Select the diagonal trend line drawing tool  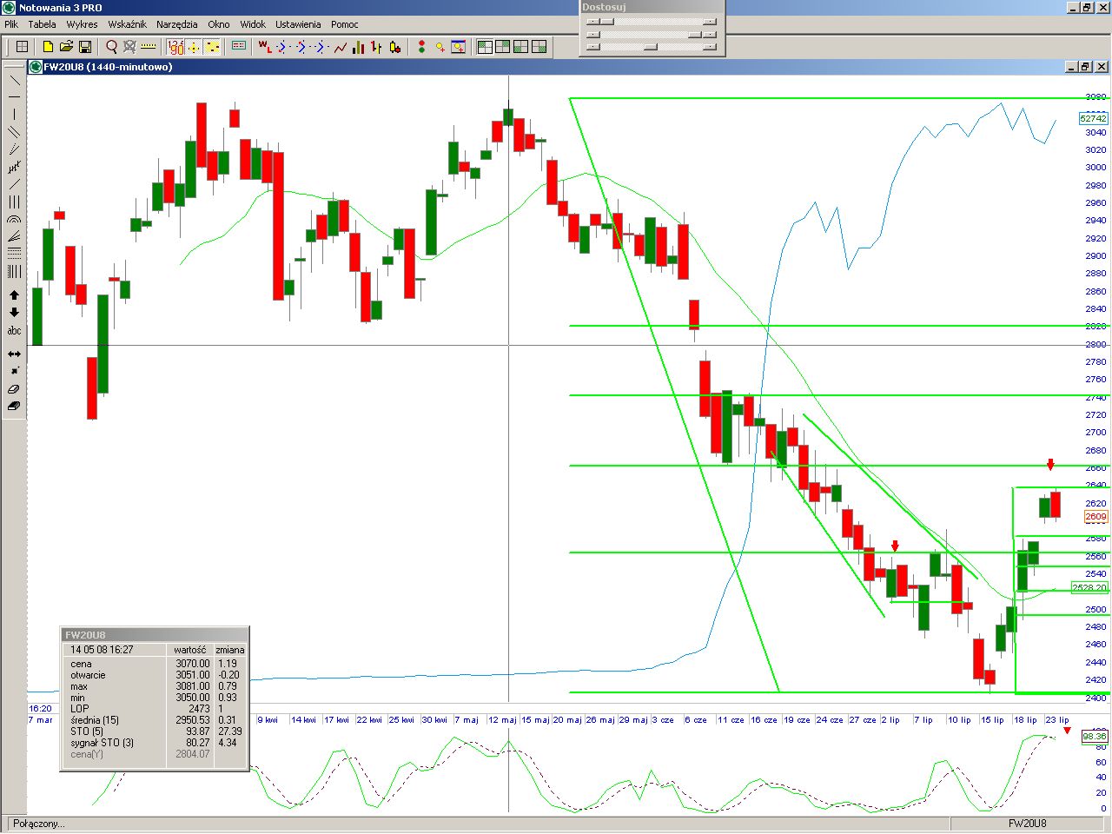[x=14, y=80]
